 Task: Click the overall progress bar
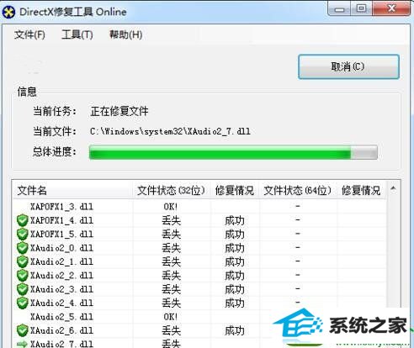[x=233, y=152]
